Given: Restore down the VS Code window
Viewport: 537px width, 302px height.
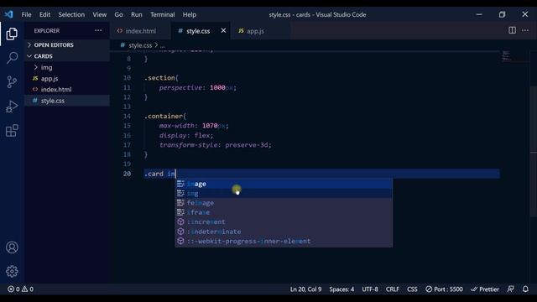Looking at the screenshot, I should tap(502, 14).
